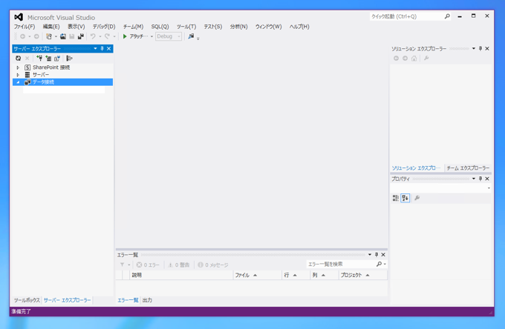The width and height of the screenshot is (505, 329).
Task: Pin the サーバー エクスプローラー panel
Action: tap(102, 48)
